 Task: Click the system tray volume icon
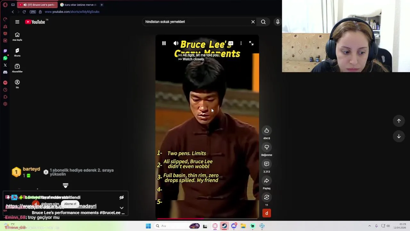coord(388,226)
